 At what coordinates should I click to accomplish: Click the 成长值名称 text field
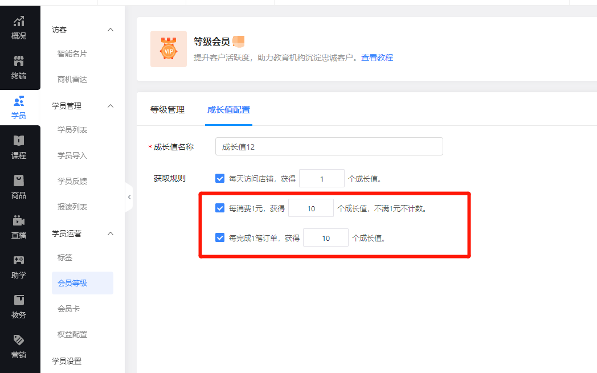pos(329,146)
